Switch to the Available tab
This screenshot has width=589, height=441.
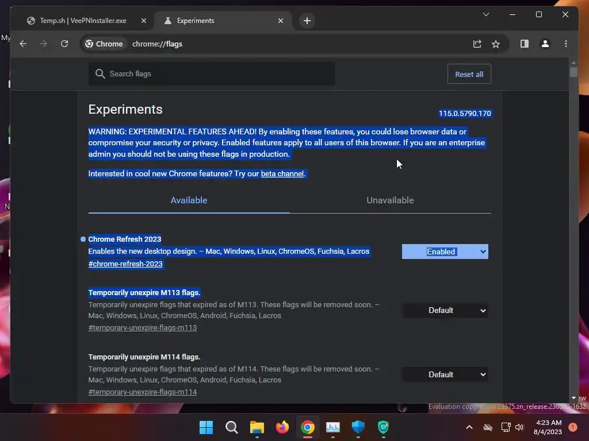coord(189,200)
